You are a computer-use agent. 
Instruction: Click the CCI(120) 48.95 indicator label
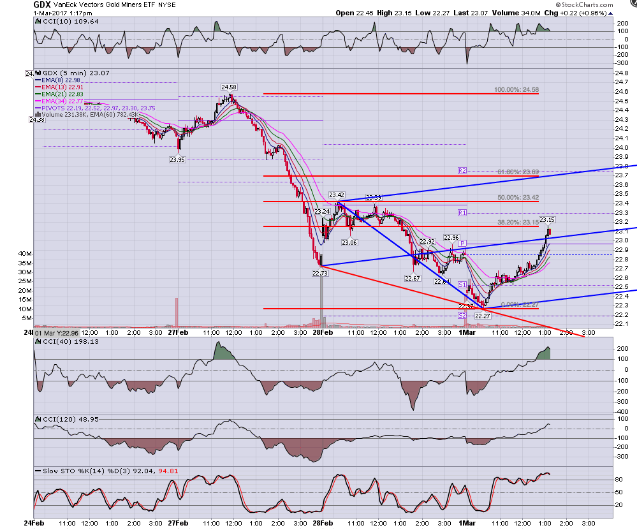(x=71, y=420)
